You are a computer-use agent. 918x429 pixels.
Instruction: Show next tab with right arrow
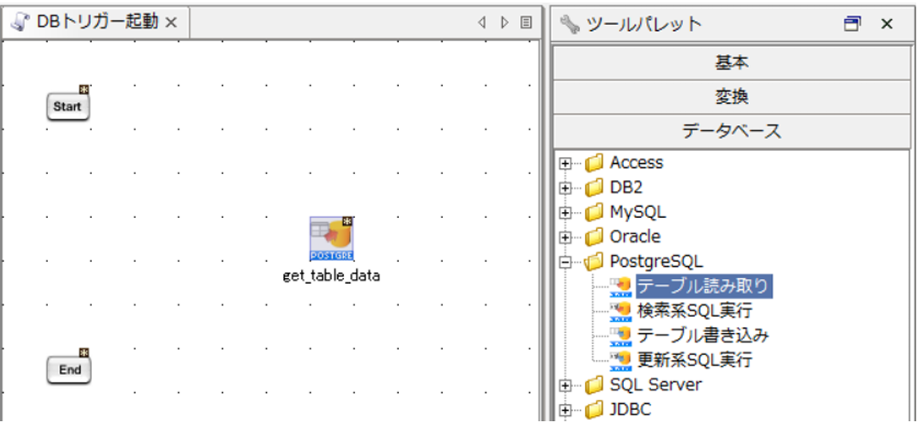point(504,23)
